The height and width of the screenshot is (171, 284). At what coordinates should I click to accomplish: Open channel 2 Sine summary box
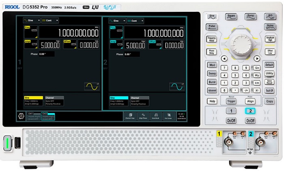point(119,101)
